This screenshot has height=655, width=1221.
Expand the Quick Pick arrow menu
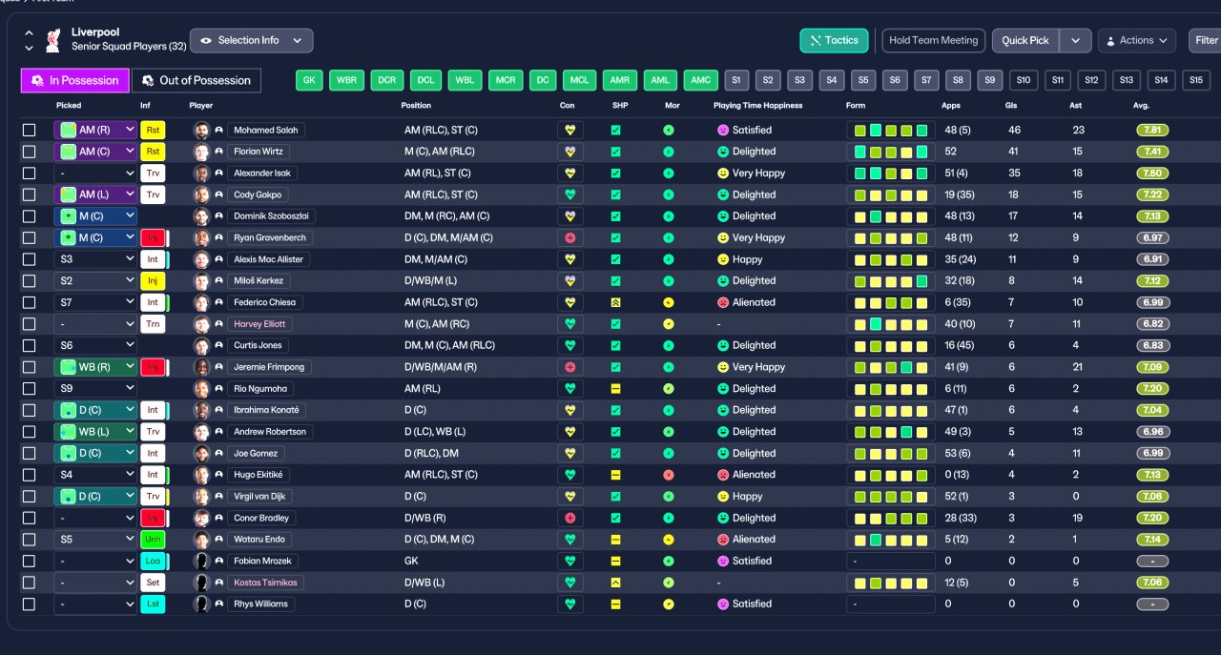tap(1076, 40)
